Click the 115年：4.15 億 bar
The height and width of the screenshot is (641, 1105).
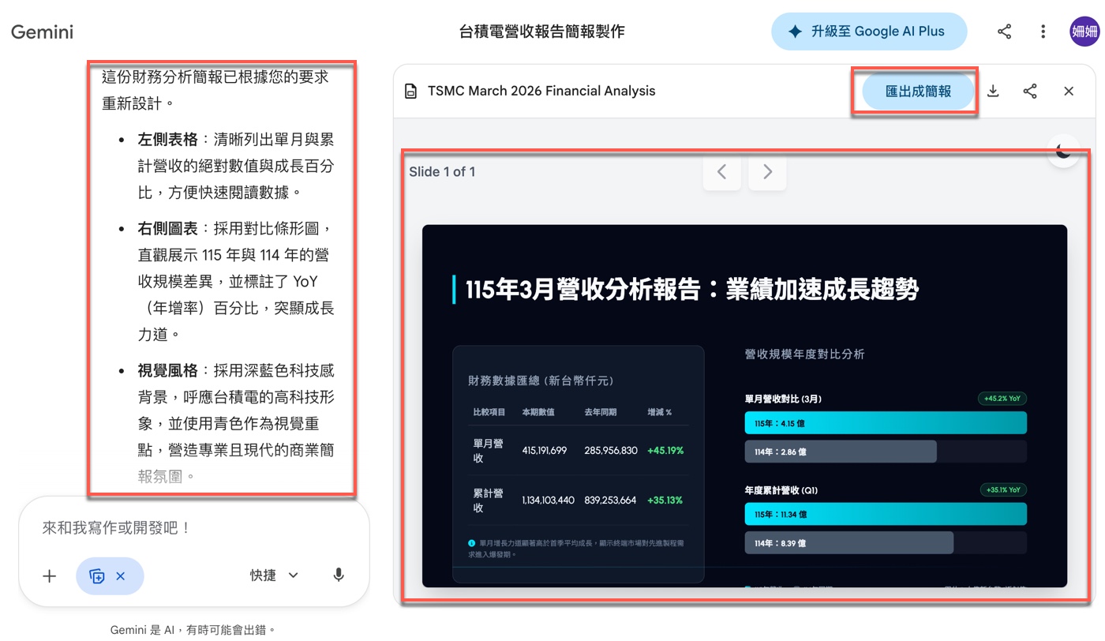click(x=886, y=423)
